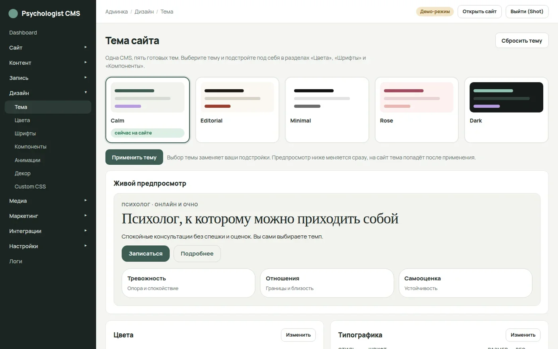Open the Анимации settings page

pos(48,160)
